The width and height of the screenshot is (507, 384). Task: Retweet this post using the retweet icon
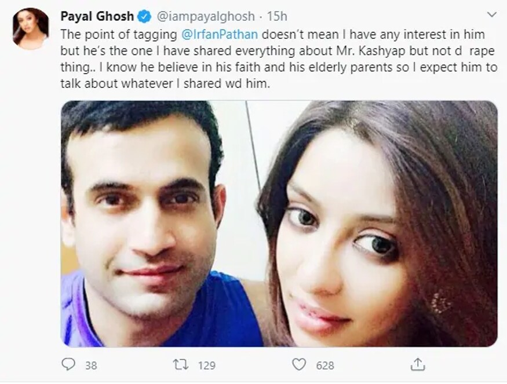180,364
